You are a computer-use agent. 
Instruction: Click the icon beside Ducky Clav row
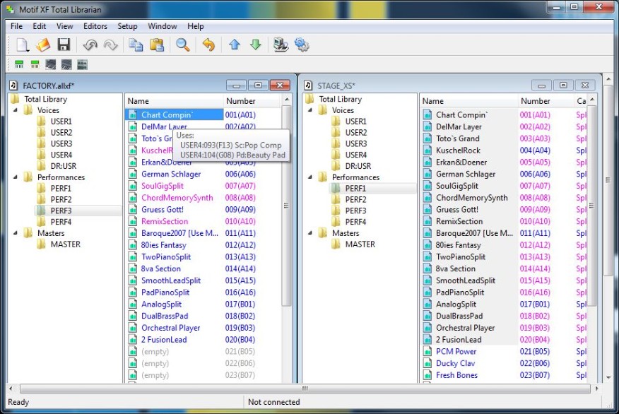(427, 363)
